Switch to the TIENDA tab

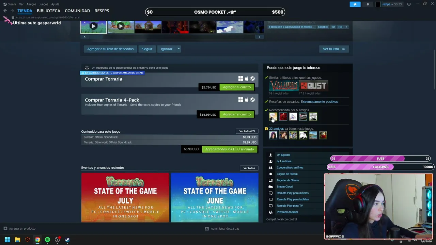[x=25, y=11]
